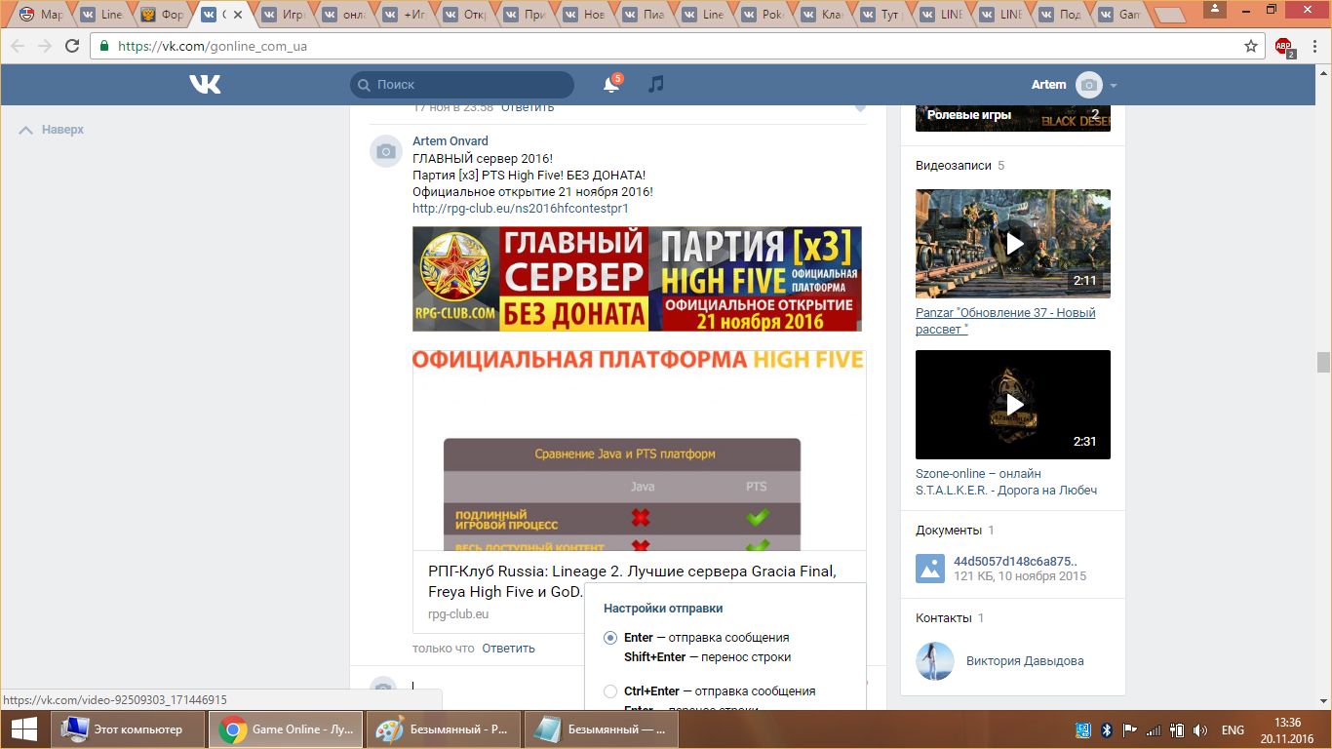Expand the Artem profile dropdown menu
Viewport: 1332px width, 749px height.
tap(1113, 85)
